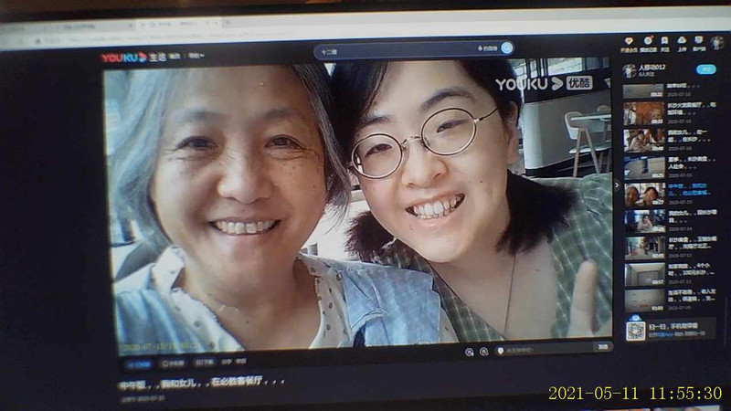Viewport: 731px width, 411px height.
Task: Click the round blue search button
Action: click(507, 47)
